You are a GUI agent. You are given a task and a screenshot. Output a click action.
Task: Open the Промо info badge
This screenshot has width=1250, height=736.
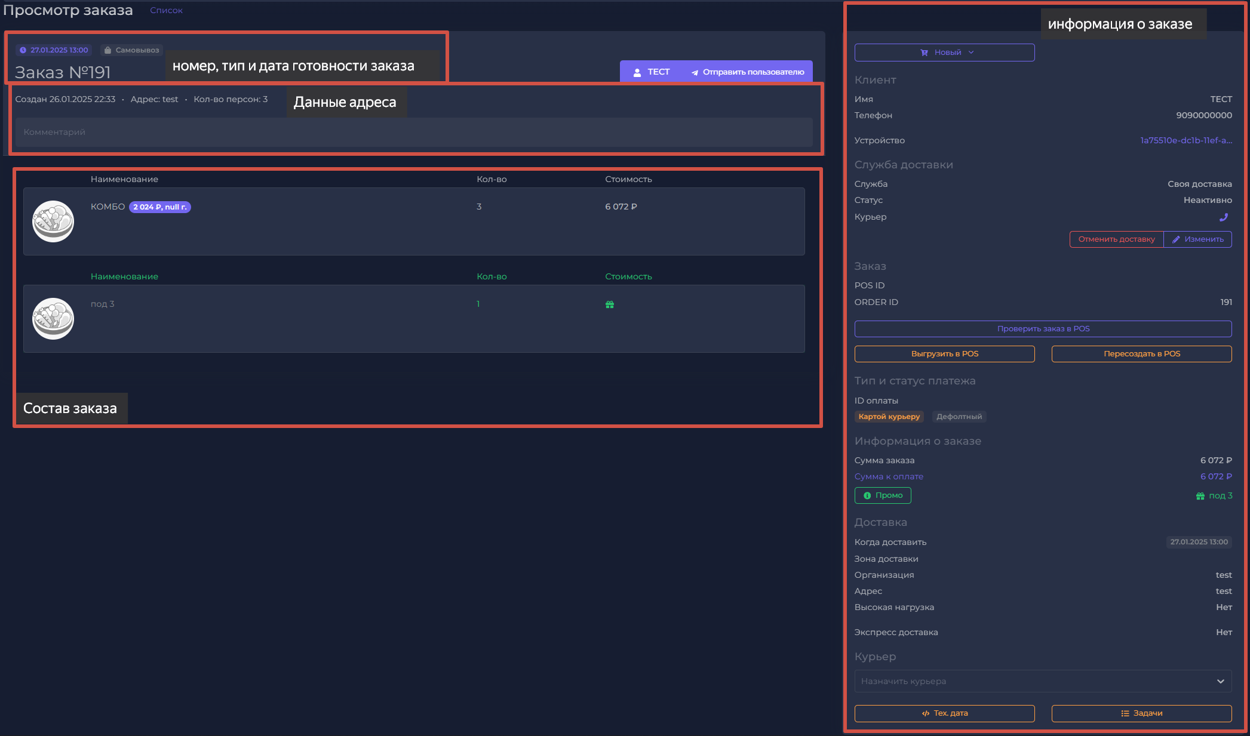coord(883,495)
